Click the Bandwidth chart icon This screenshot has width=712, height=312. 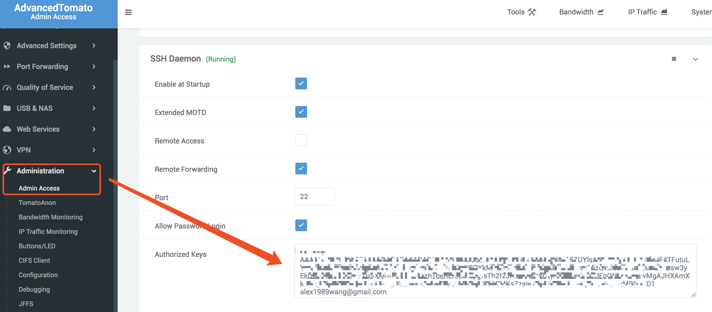pos(601,12)
